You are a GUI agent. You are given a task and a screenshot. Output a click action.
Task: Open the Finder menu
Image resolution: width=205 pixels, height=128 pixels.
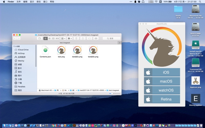11,2
